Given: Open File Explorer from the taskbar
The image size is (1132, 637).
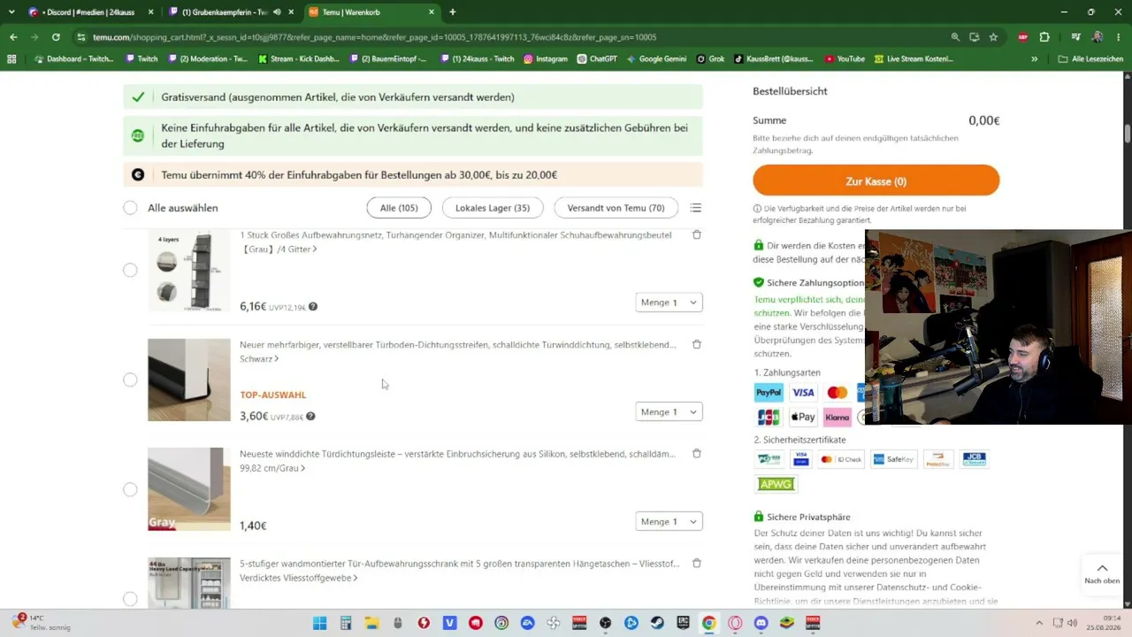Looking at the screenshot, I should coord(371,623).
